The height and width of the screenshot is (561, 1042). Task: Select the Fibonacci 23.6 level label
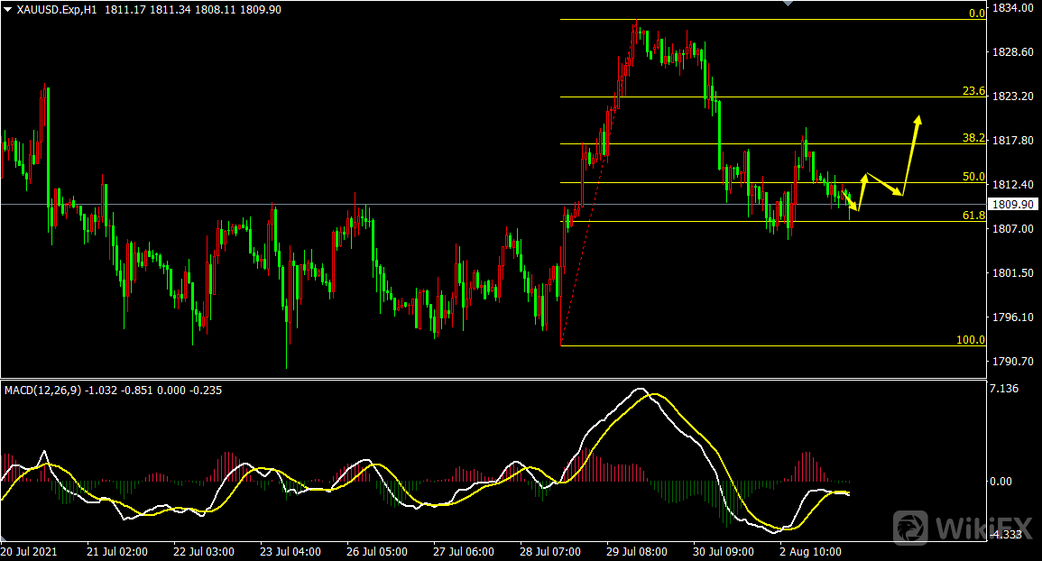(973, 91)
